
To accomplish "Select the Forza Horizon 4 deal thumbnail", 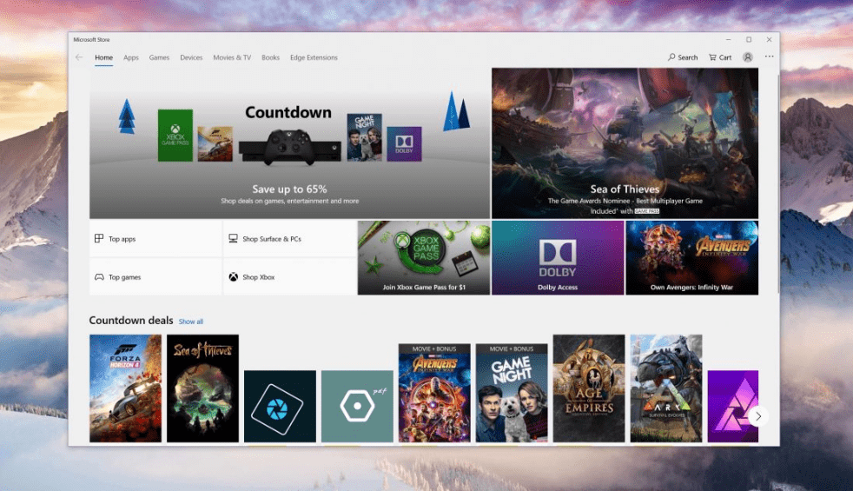I will (x=125, y=388).
